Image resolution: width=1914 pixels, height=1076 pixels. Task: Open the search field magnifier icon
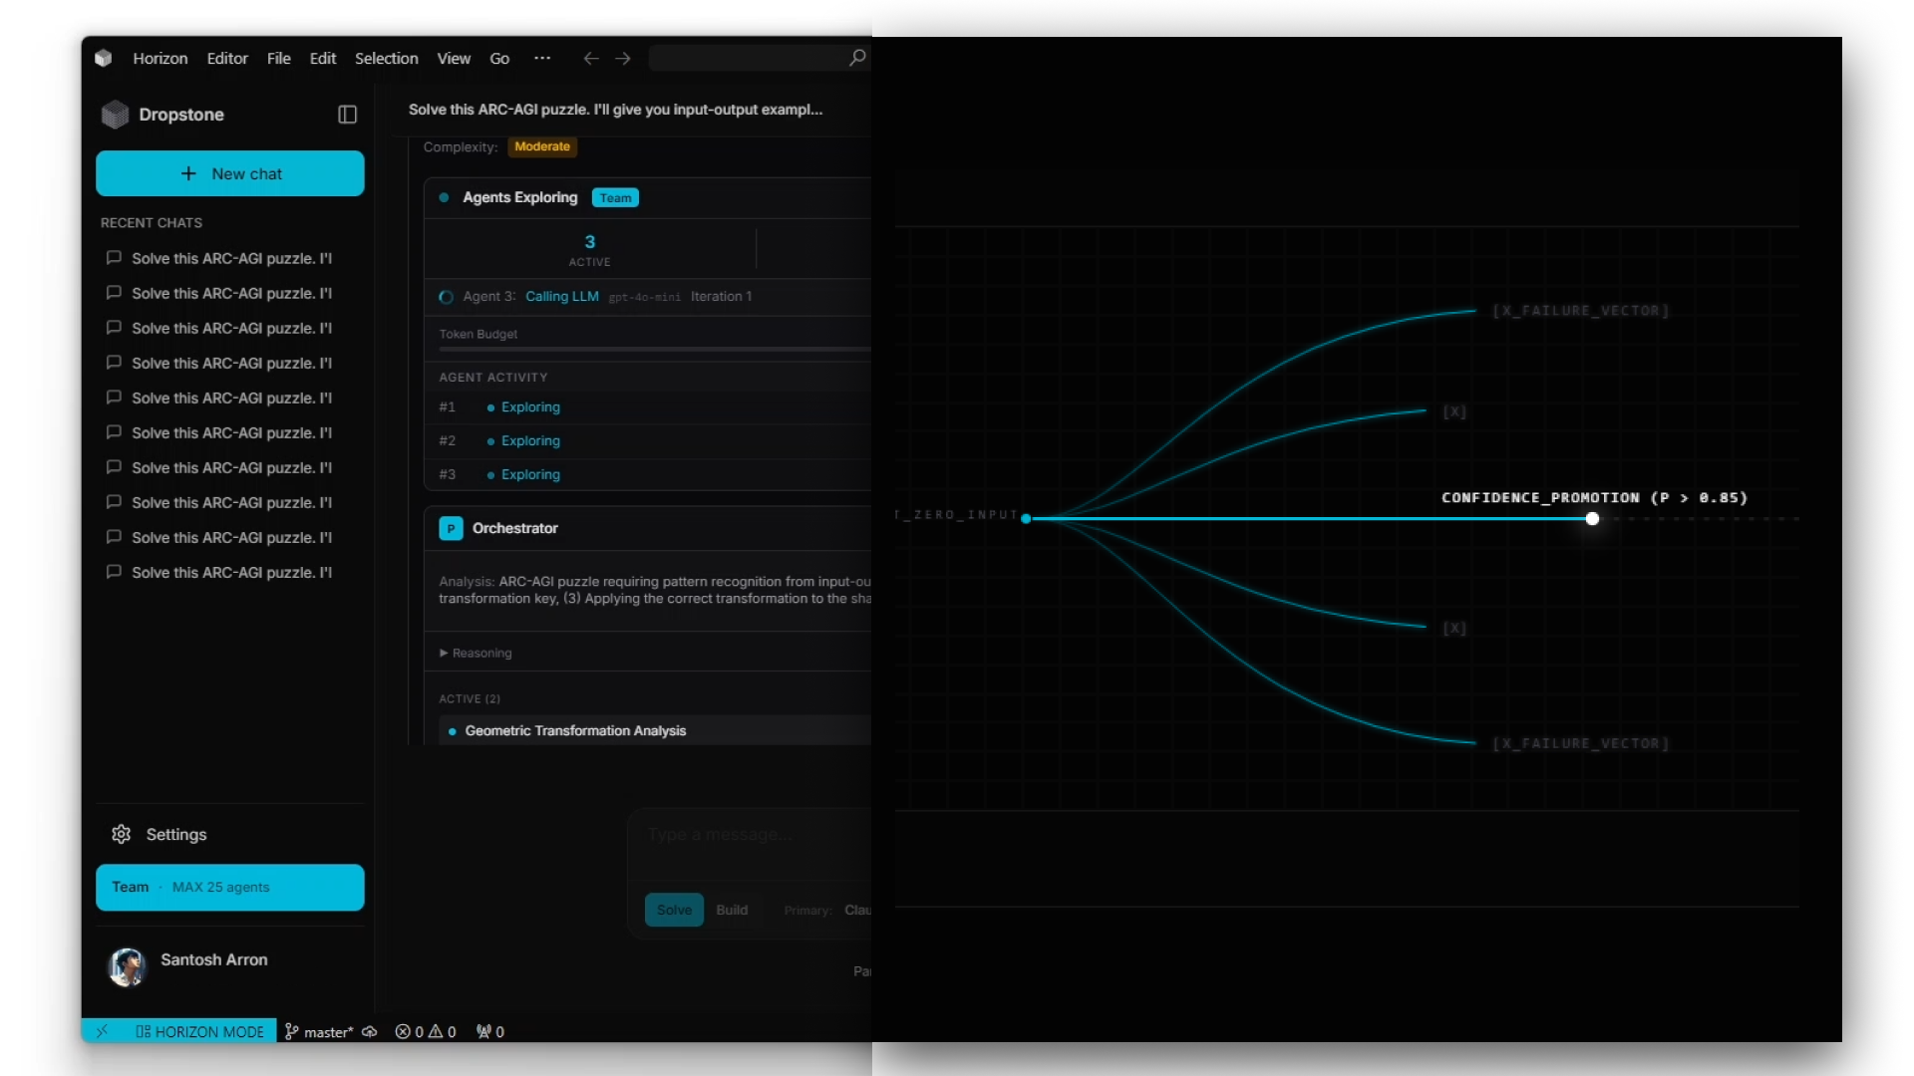[855, 58]
